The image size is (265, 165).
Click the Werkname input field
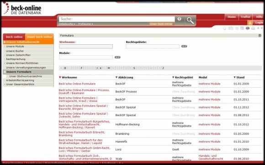click(86, 46)
